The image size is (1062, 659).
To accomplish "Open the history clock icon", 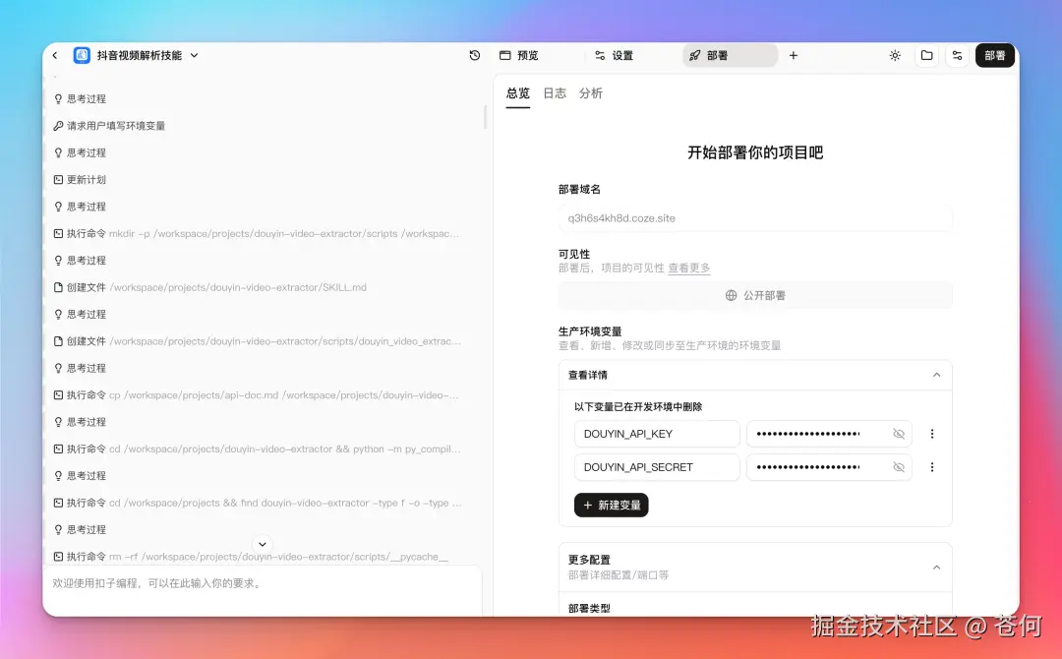I will coord(473,56).
